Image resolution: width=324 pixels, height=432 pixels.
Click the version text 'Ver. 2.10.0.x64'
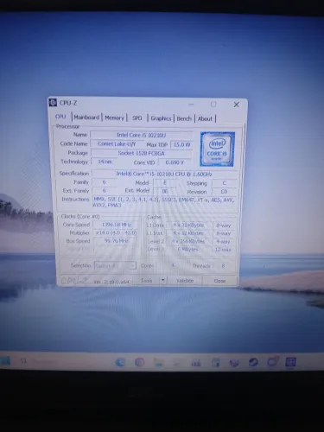(x=111, y=282)
